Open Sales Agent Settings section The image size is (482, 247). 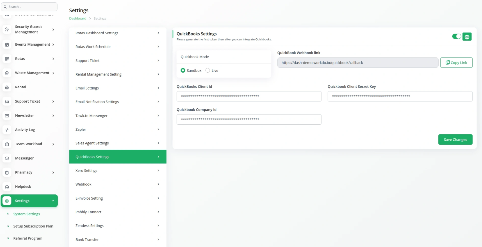pyautogui.click(x=118, y=143)
